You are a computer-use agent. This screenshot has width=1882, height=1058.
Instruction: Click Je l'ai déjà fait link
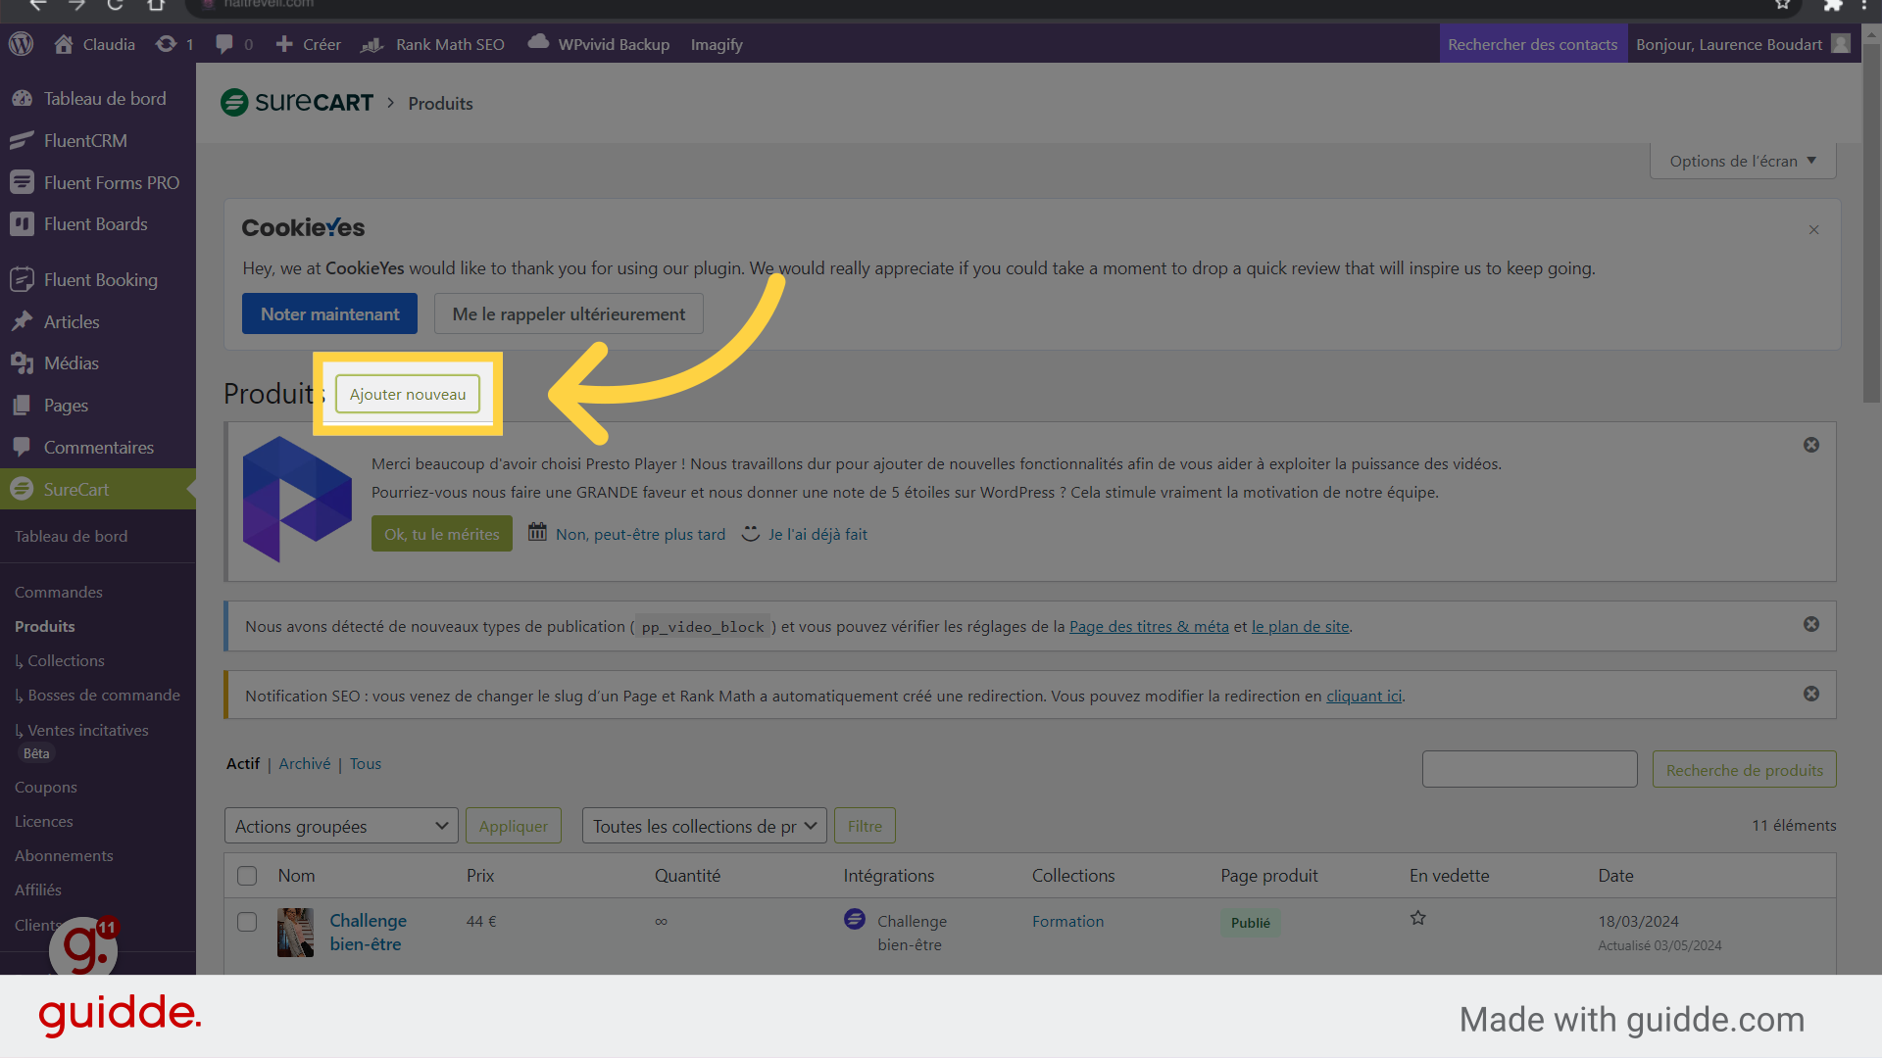(x=817, y=534)
